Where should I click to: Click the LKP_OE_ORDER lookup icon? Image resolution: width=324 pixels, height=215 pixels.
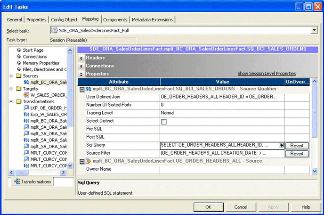[x=26, y=108]
